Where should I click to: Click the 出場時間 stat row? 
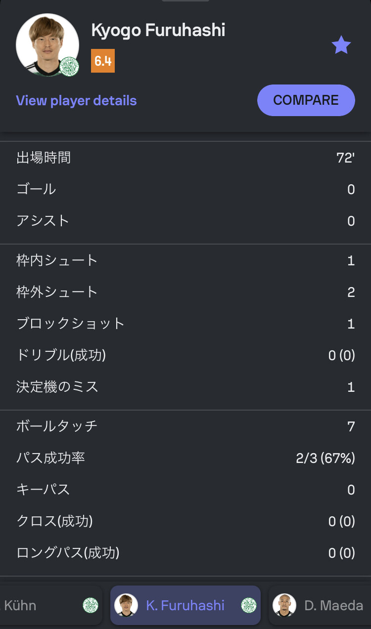[185, 158]
